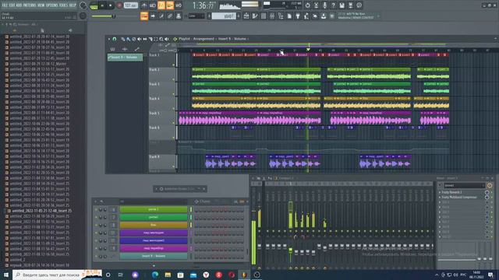This screenshot has height=280, width=499.
Task: Click the undo history circular arrow icon
Action: pyautogui.click(x=307, y=5)
